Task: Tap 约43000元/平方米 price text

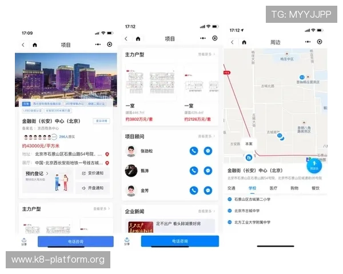Action: (x=41, y=146)
